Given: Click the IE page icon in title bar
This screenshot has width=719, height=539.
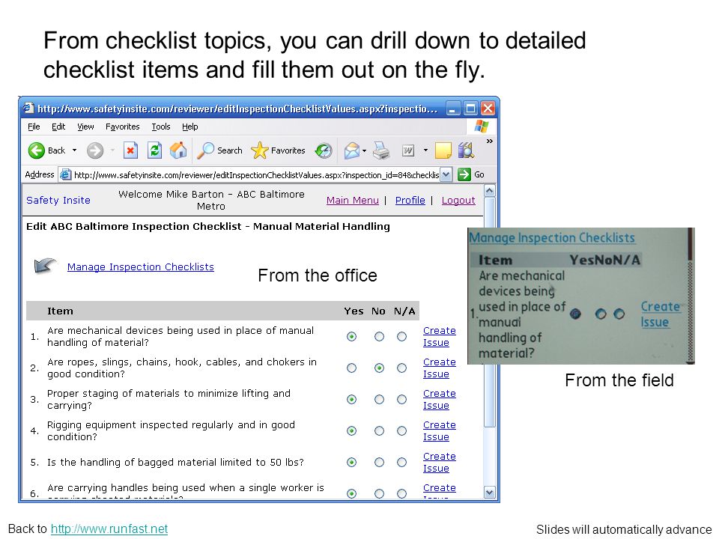Looking at the screenshot, I should coord(29,108).
